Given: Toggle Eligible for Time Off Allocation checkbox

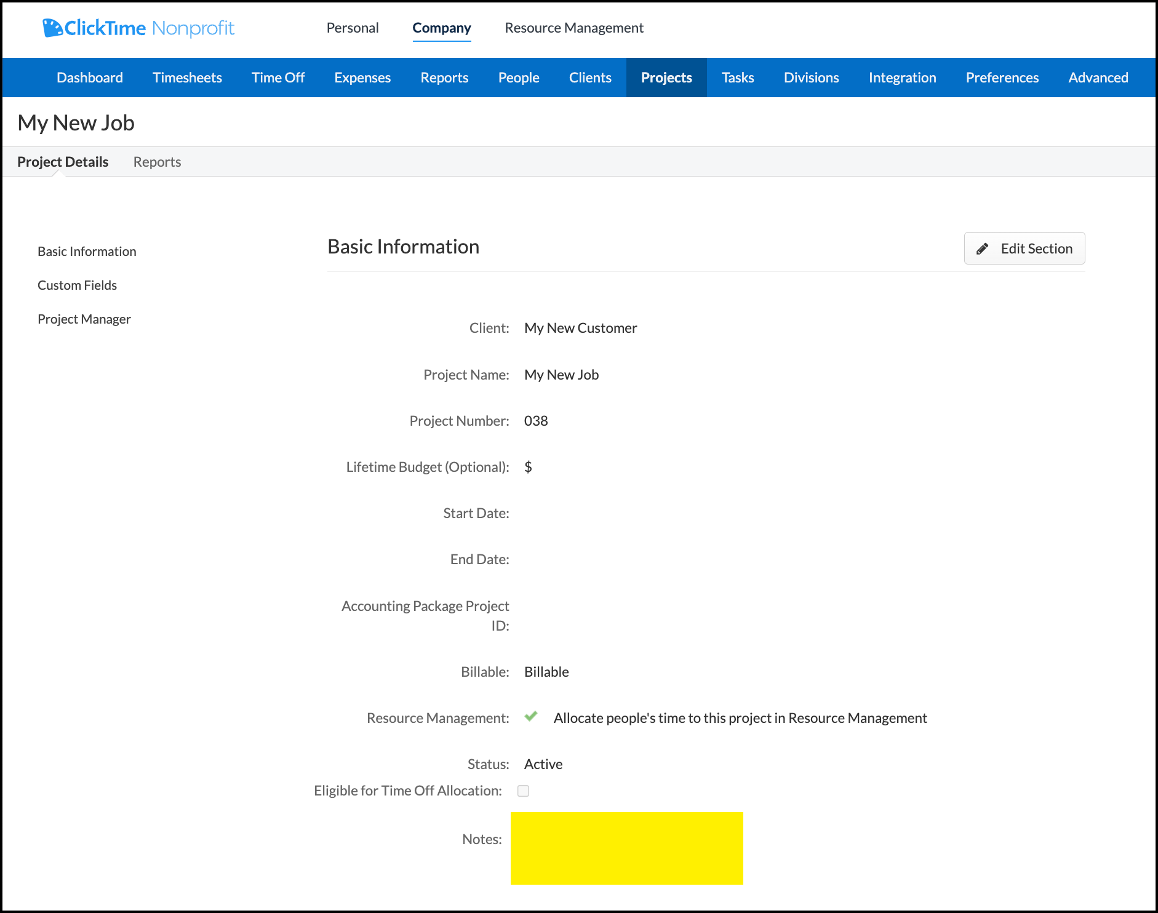Looking at the screenshot, I should 523,791.
